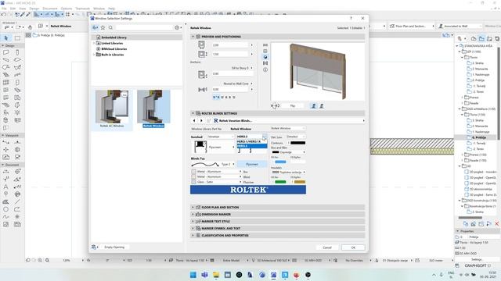The height and width of the screenshot is (281, 501).
Task: Click the Column tool in the Design toolbox
Action: pyautogui.click(x=17, y=52)
